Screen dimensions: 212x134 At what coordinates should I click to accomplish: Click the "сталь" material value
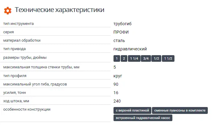[x=119, y=40]
